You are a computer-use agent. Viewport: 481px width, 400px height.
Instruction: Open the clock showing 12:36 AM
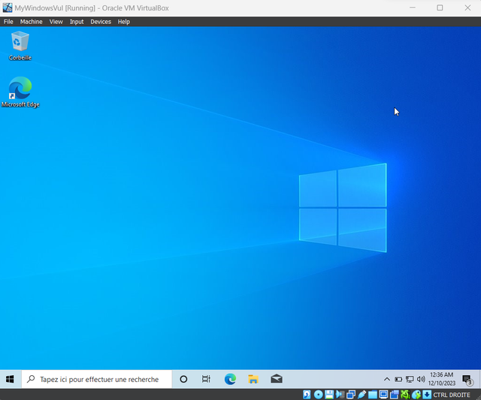tap(442, 379)
